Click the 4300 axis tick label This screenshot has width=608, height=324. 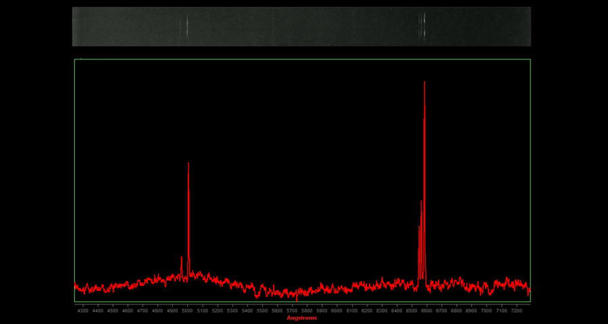point(83,310)
